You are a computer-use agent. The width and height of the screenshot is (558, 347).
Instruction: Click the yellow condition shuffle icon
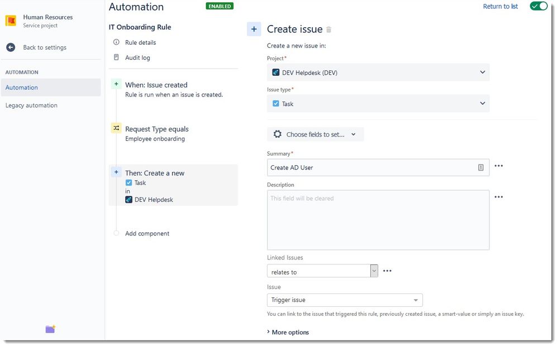116,128
